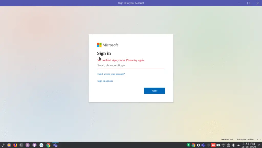Open the three-dots more options menu

(259, 140)
